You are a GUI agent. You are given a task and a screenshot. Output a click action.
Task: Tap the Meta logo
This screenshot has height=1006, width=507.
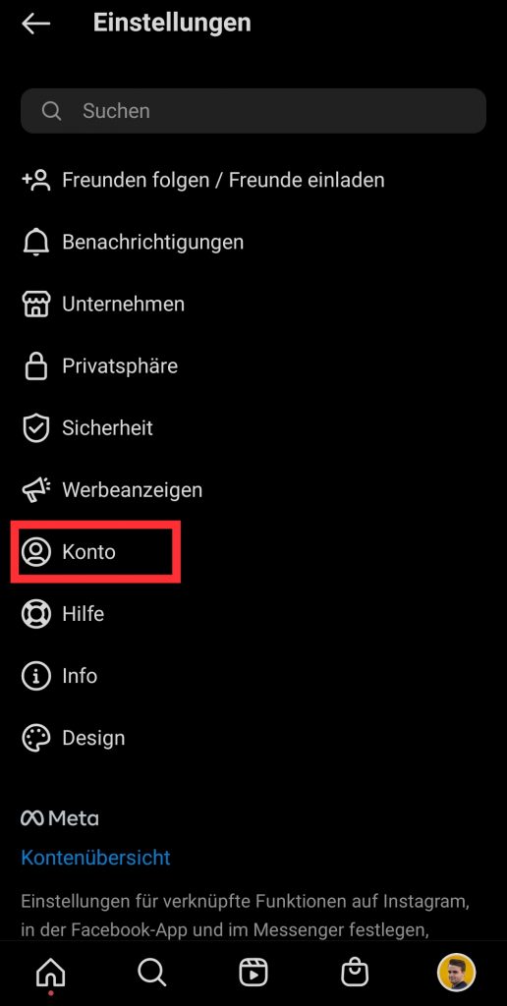click(x=60, y=818)
